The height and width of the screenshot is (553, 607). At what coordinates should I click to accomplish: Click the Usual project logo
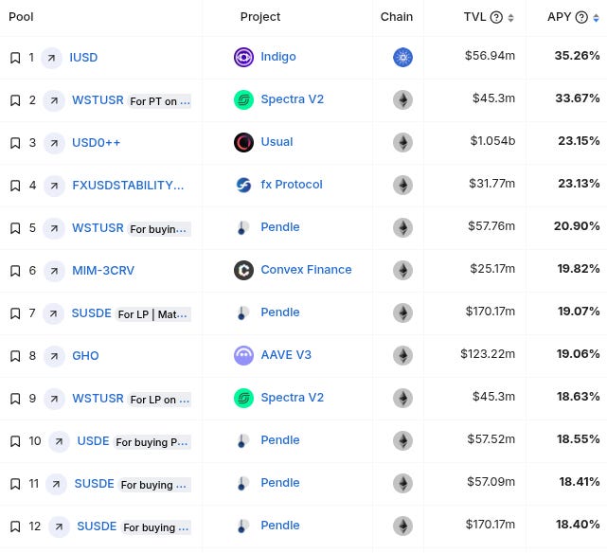tap(244, 142)
